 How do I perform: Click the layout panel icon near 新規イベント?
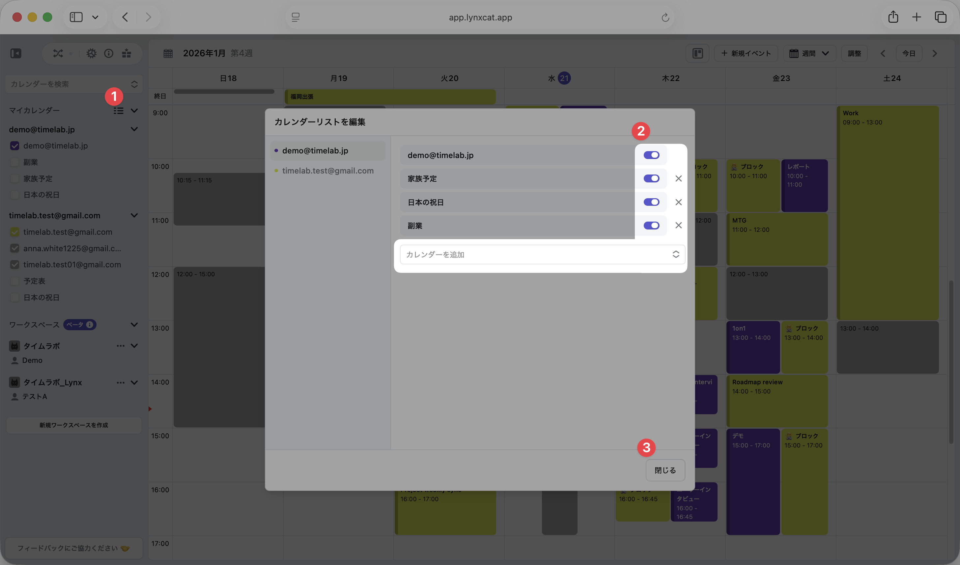point(697,53)
